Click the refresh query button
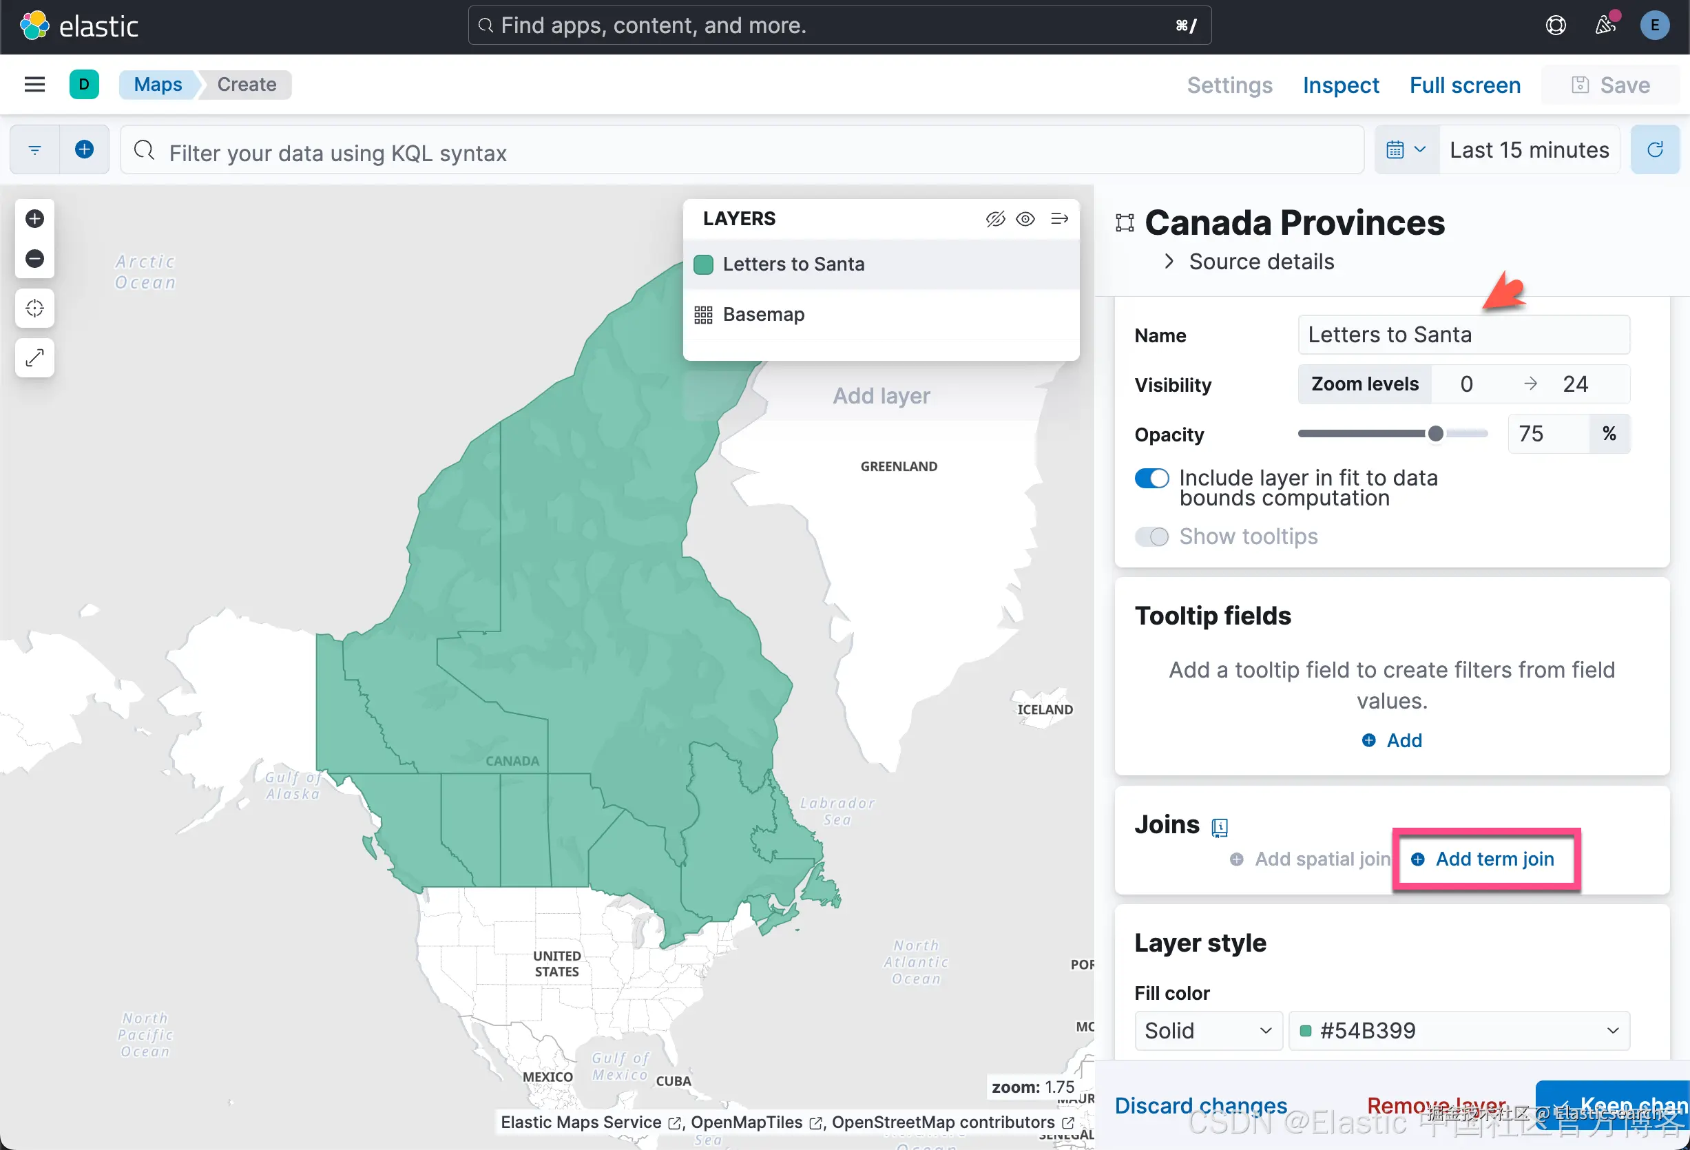Viewport: 1690px width, 1150px height. point(1654,149)
